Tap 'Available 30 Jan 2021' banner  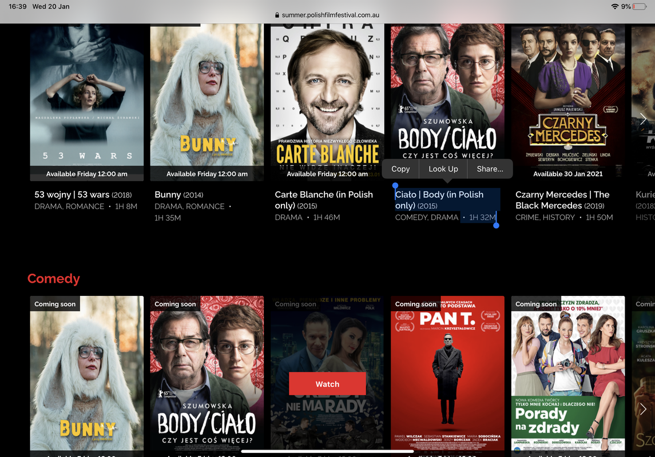[567, 174]
